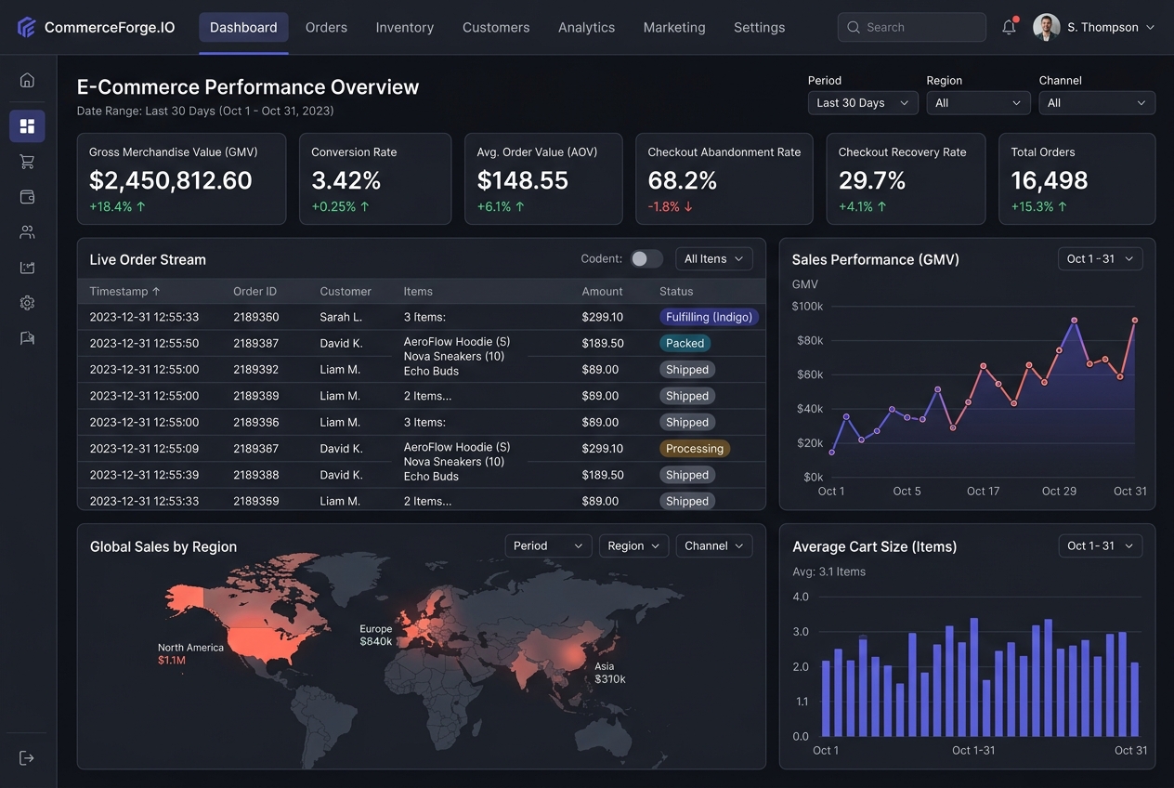Viewport: 1174px width, 788px height.
Task: Click the Europe $840k map label
Action: click(x=376, y=635)
